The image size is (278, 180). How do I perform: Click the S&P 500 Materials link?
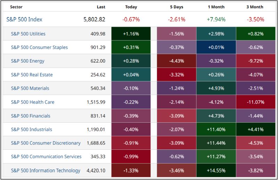click(x=30, y=88)
